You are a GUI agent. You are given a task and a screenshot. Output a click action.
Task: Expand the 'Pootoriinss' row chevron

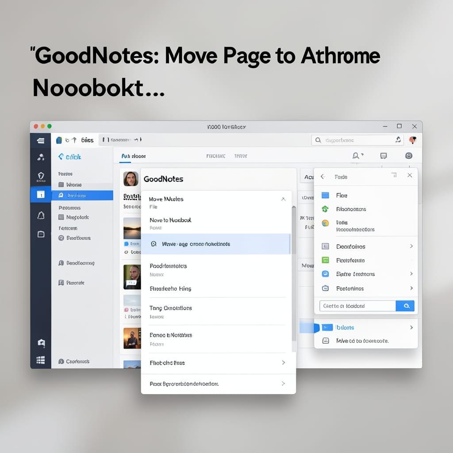pyautogui.click(x=411, y=288)
